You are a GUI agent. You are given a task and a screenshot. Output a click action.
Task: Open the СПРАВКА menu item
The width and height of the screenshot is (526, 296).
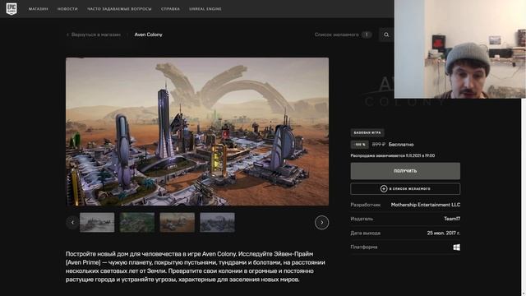click(170, 9)
